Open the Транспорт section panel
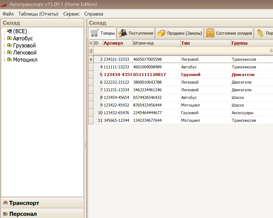273x218 pixels. tap(42, 203)
